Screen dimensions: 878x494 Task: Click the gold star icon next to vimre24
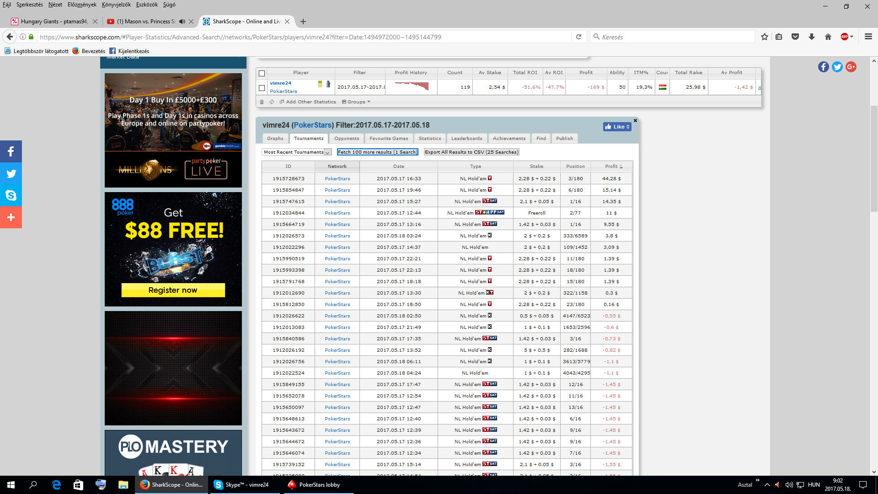320,84
